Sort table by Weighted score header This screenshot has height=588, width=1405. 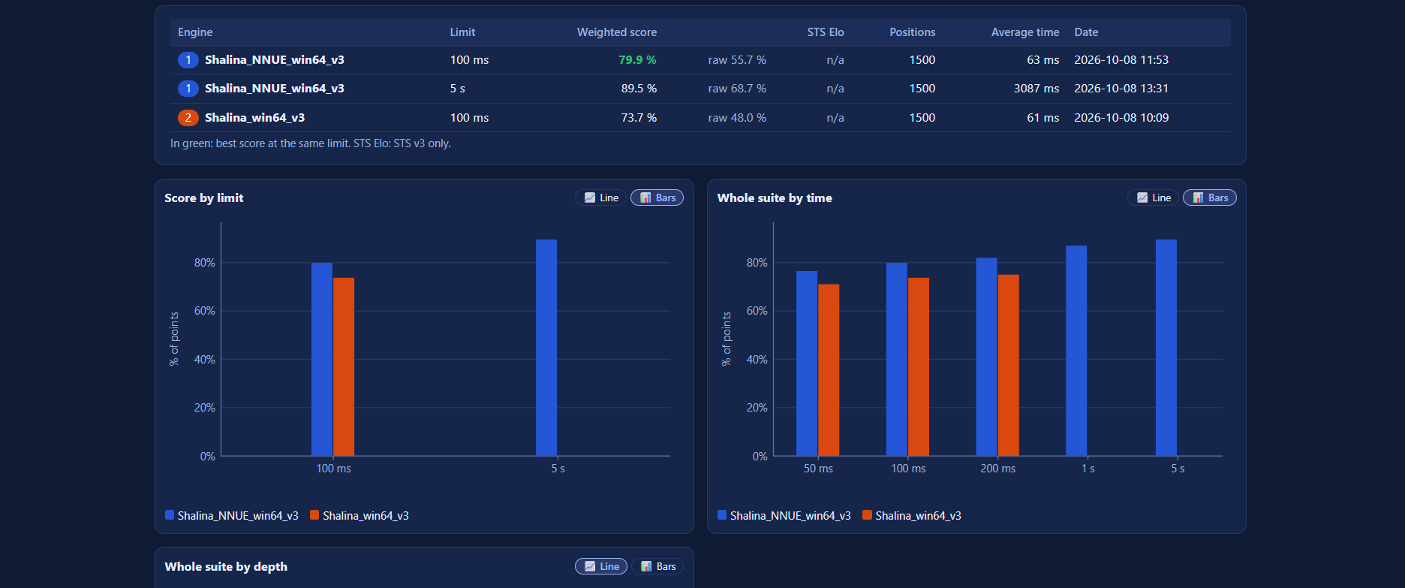[617, 32]
